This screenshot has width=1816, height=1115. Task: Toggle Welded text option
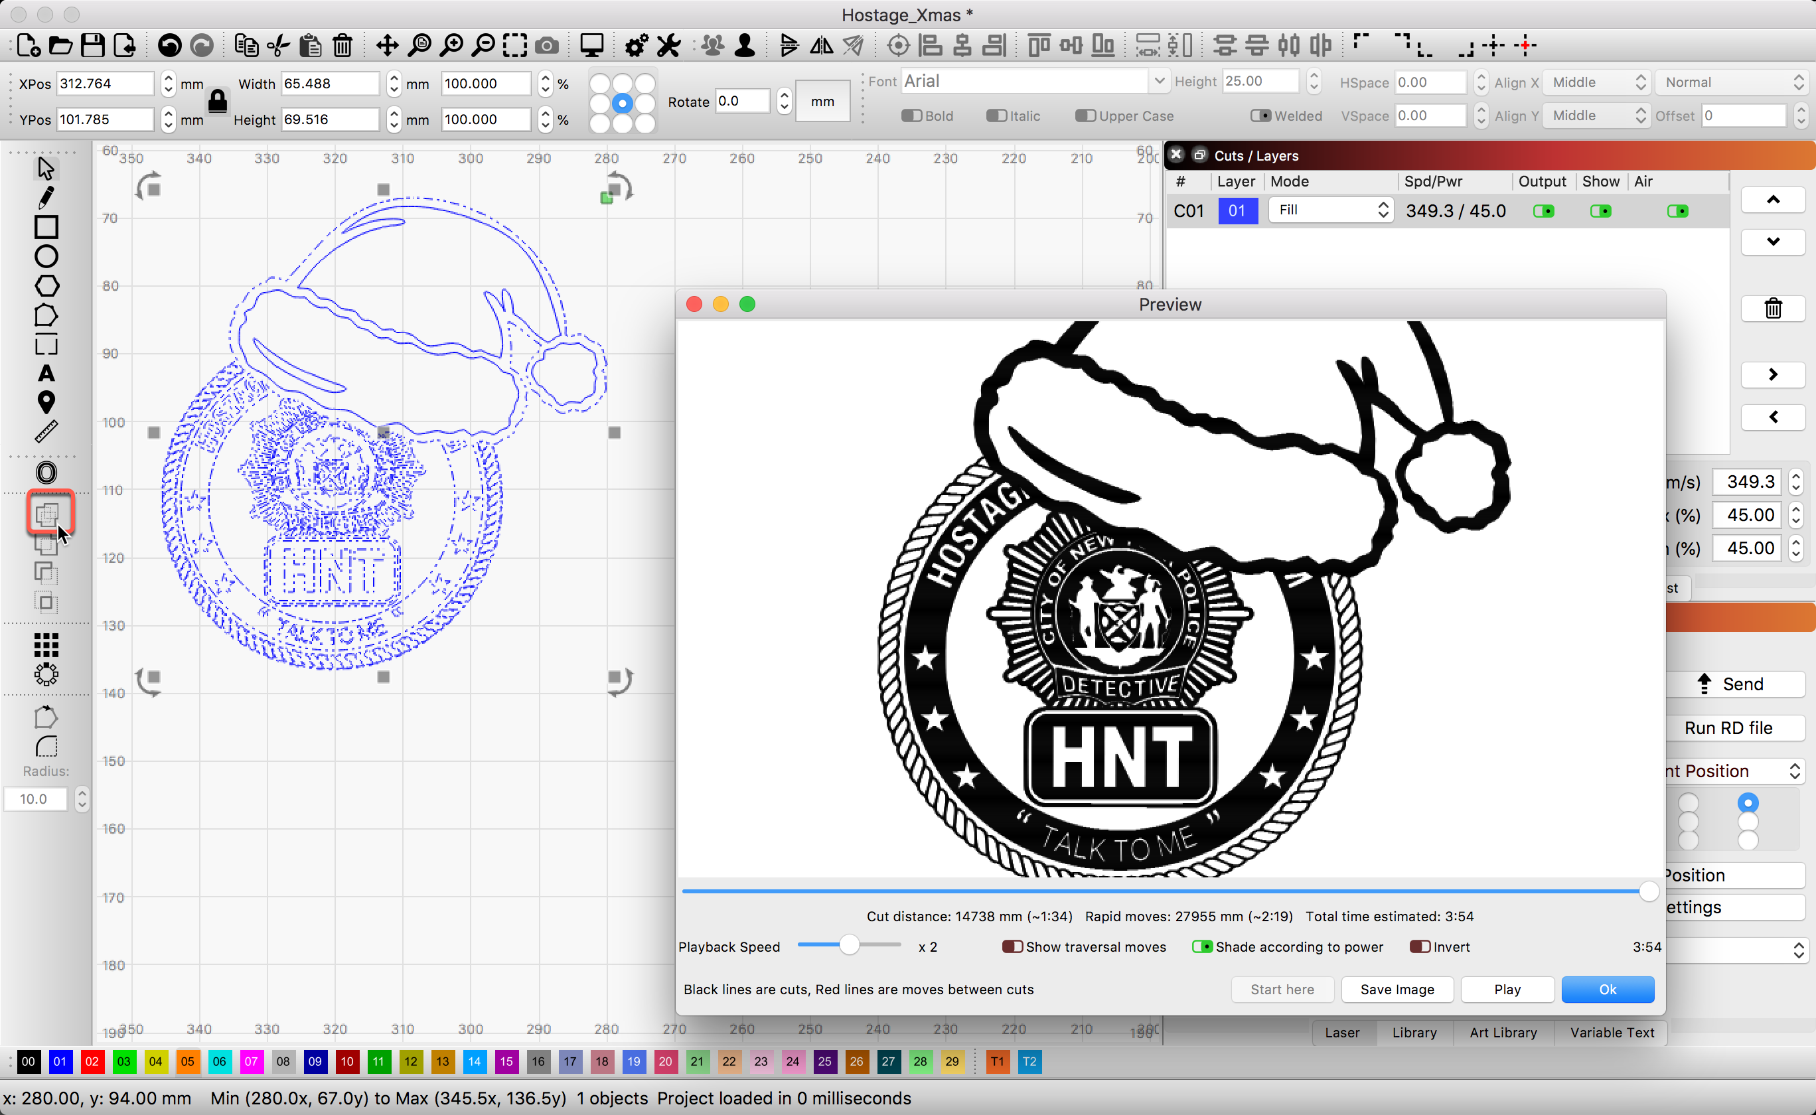1261,115
